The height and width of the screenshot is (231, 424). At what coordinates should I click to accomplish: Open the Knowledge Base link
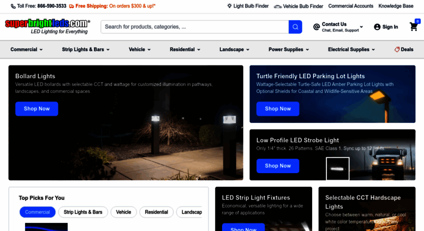click(x=396, y=6)
